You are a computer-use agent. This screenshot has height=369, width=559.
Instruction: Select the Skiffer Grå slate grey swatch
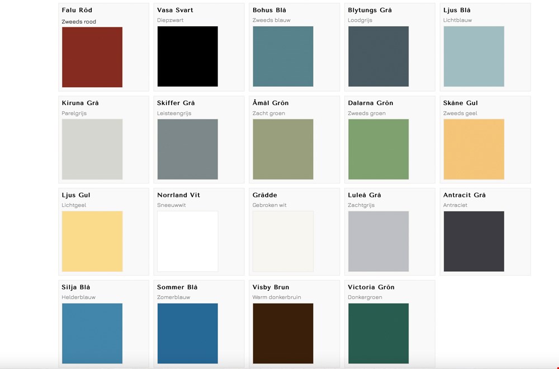187,149
